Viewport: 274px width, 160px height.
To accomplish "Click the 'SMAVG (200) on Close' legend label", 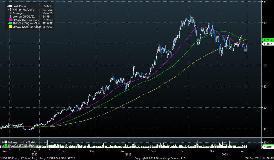I will point(27,27).
